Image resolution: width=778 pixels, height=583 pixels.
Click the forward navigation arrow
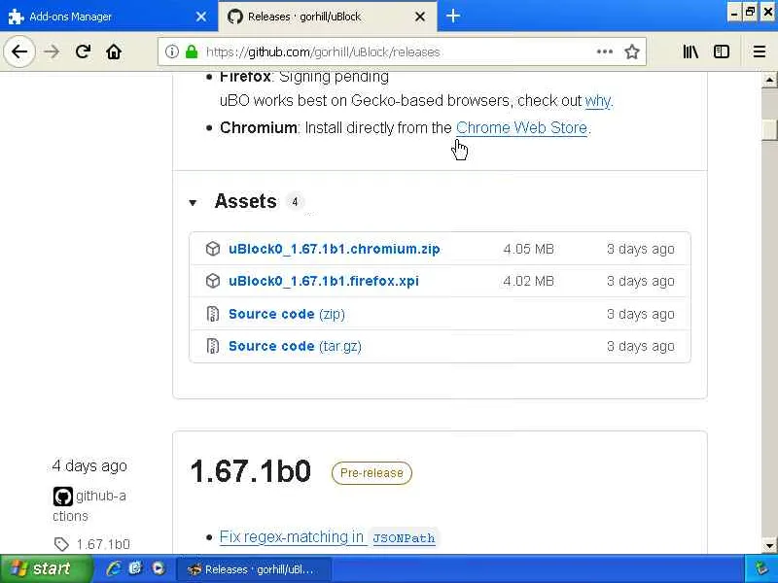52,51
